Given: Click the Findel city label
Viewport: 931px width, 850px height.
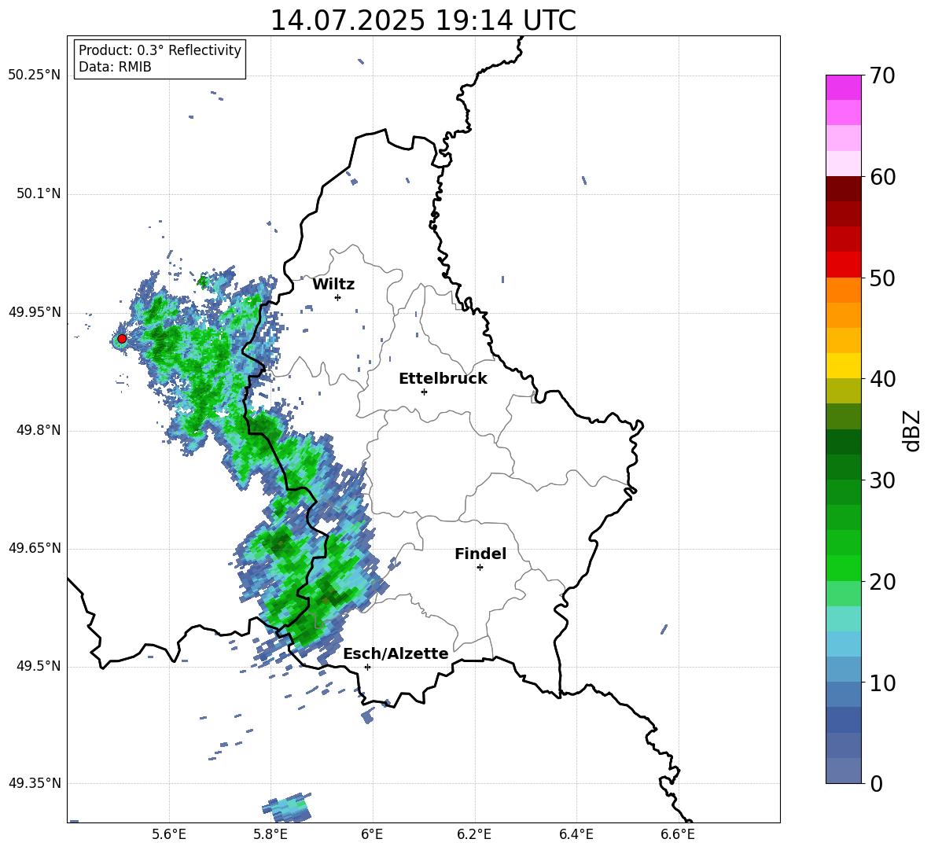Looking at the screenshot, I should (480, 554).
